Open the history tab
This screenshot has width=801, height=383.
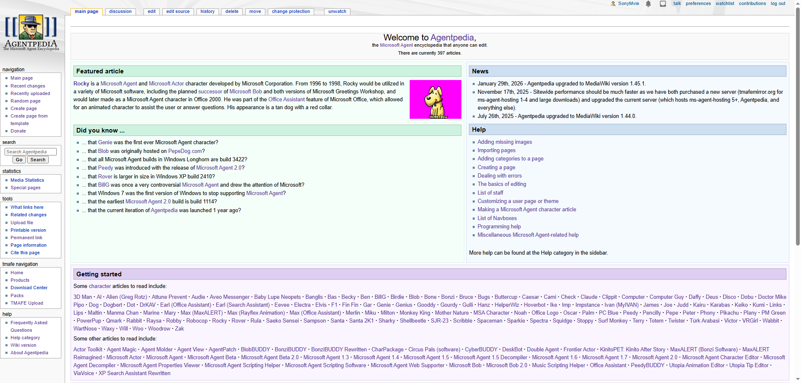[207, 12]
